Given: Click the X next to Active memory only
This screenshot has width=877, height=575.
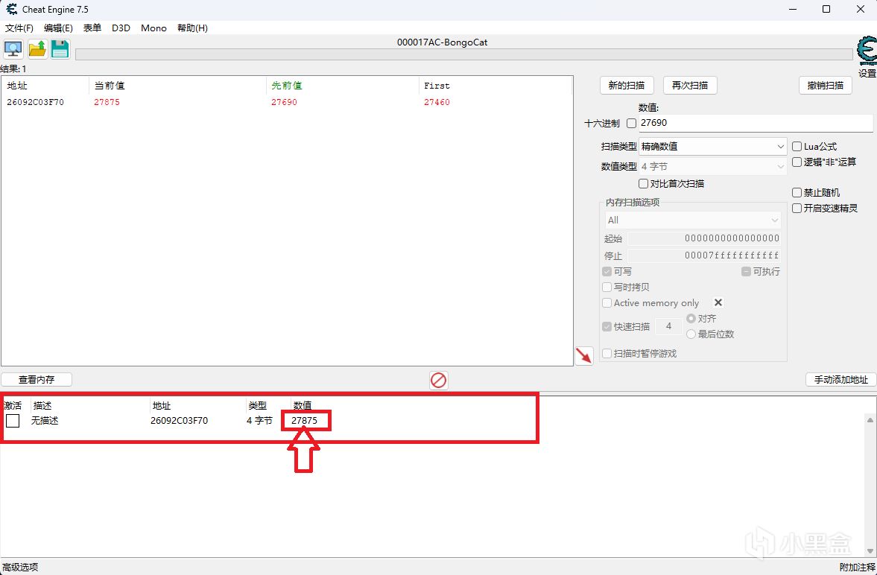Looking at the screenshot, I should (718, 302).
